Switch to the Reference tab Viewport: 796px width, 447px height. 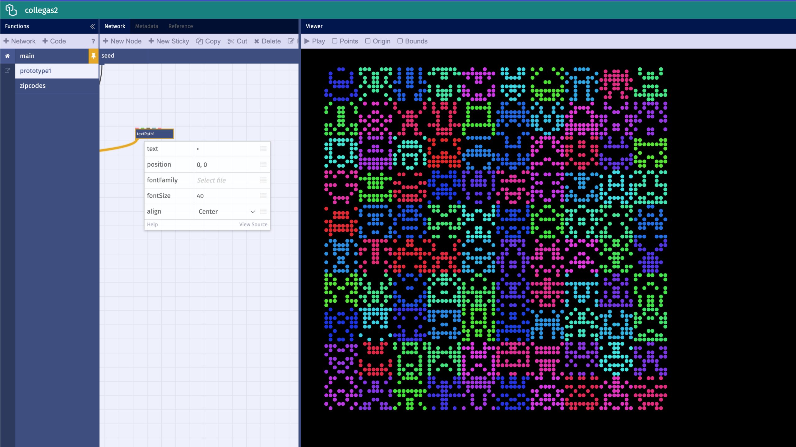[x=180, y=26]
